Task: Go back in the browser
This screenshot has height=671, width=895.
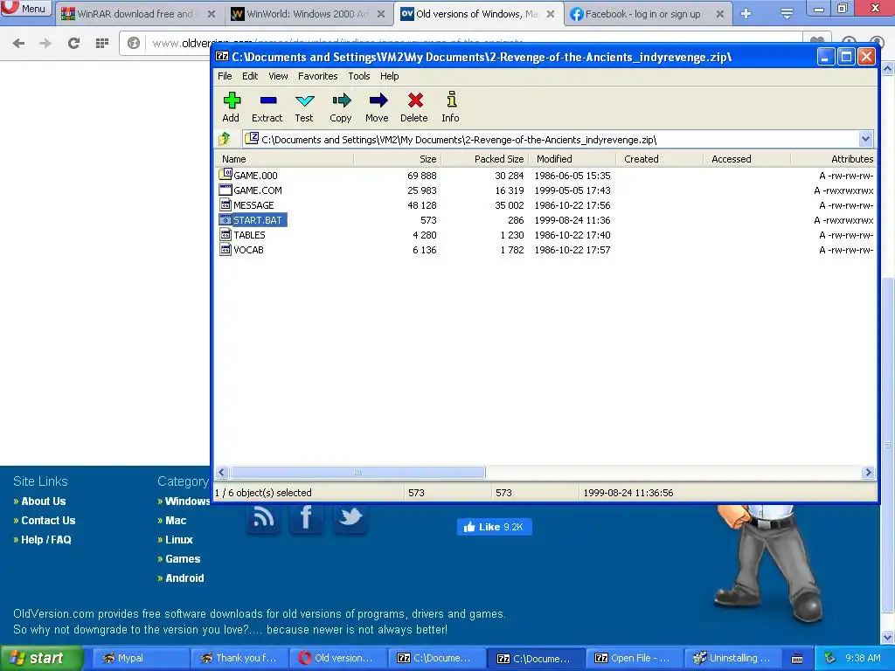Action: click(x=19, y=43)
